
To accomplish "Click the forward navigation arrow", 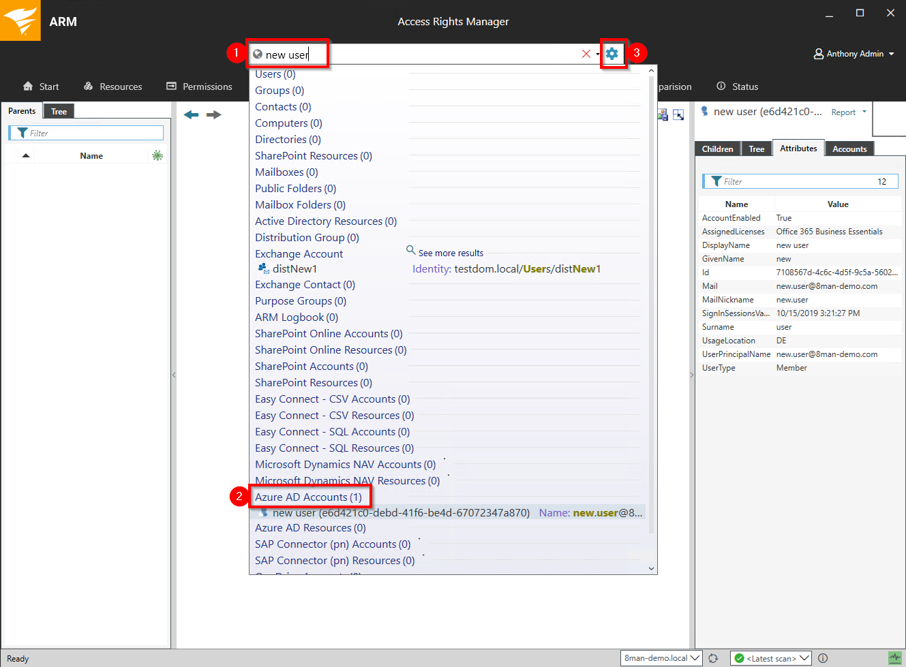I will click(x=214, y=114).
